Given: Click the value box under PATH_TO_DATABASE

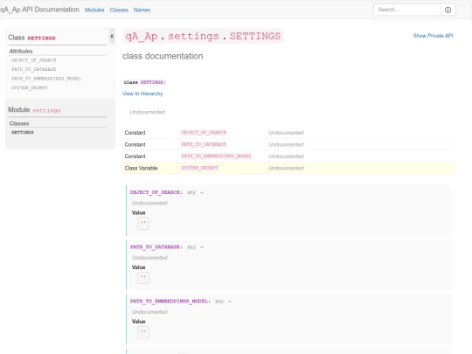Looking at the screenshot, I should (143, 278).
